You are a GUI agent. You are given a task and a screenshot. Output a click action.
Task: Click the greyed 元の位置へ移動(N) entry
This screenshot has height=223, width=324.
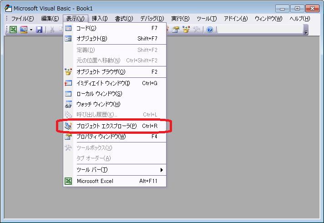pyautogui.click(x=115, y=61)
